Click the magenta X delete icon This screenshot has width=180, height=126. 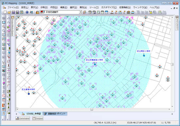[x=9, y=40]
